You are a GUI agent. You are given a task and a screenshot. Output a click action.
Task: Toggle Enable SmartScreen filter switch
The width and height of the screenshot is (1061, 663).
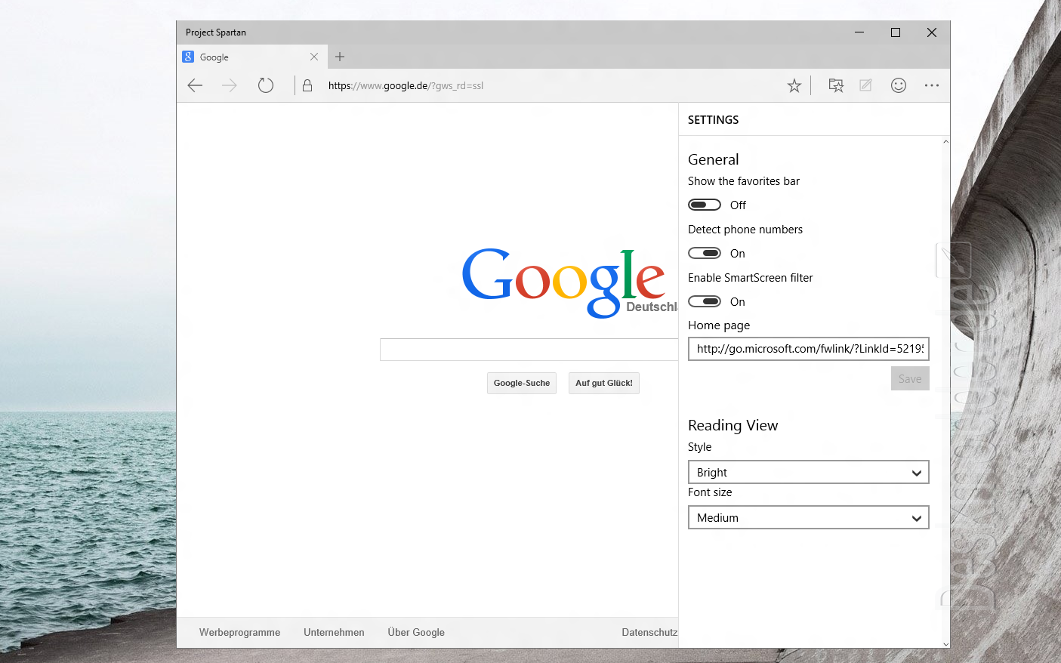[705, 301]
